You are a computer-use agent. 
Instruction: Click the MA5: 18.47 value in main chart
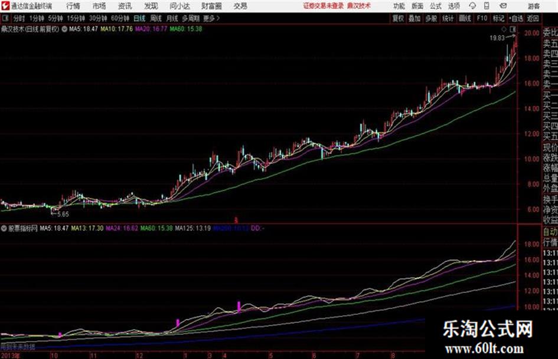click(83, 29)
